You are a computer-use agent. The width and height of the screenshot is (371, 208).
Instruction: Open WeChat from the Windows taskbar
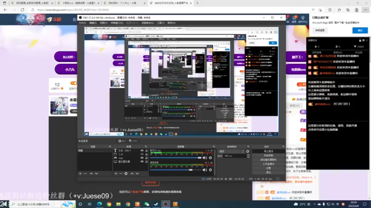[147, 204]
